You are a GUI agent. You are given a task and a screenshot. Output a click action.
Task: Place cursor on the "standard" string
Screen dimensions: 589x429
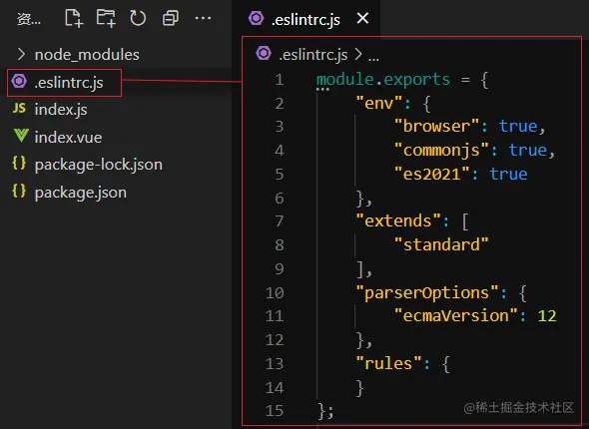coord(441,244)
